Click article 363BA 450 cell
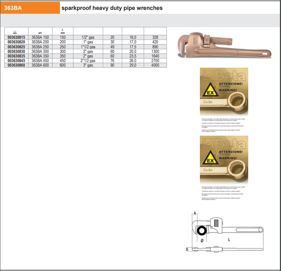 coord(40,61)
